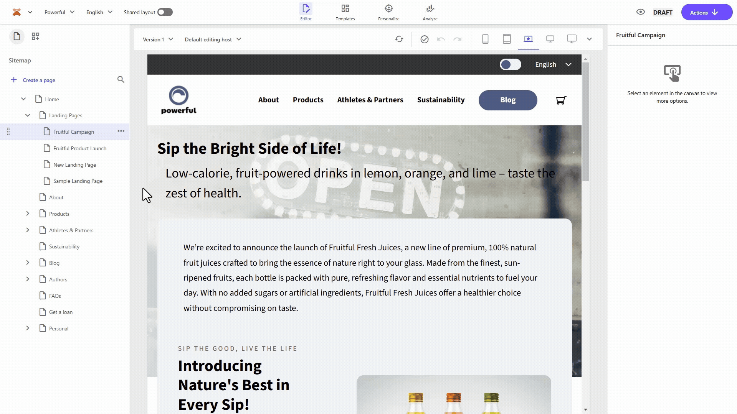
Task: Click the select element pointer icon
Action: 672,73
